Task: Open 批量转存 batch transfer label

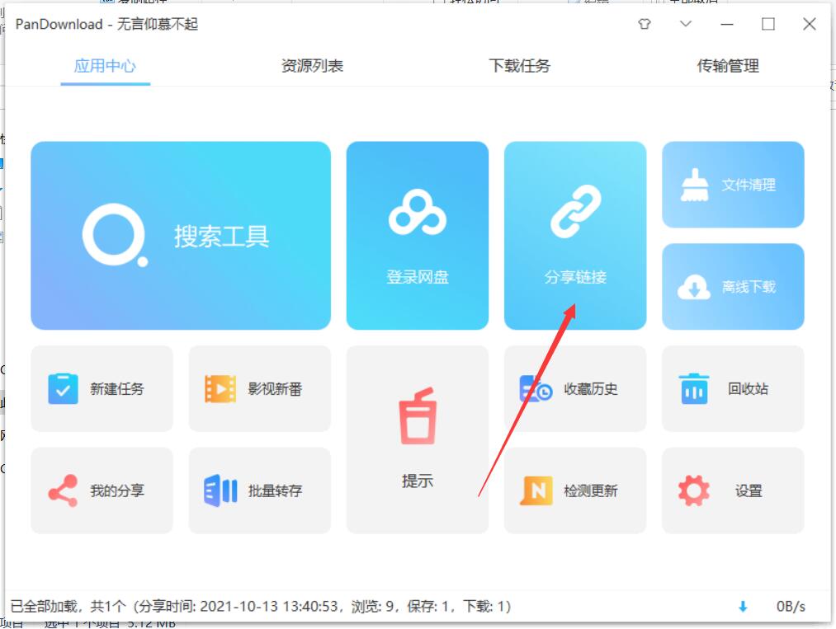Action: 275,491
